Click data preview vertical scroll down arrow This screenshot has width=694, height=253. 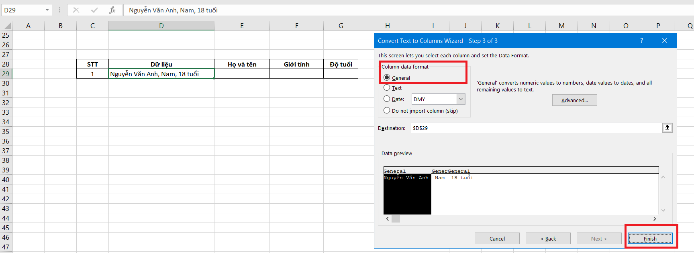(663, 210)
